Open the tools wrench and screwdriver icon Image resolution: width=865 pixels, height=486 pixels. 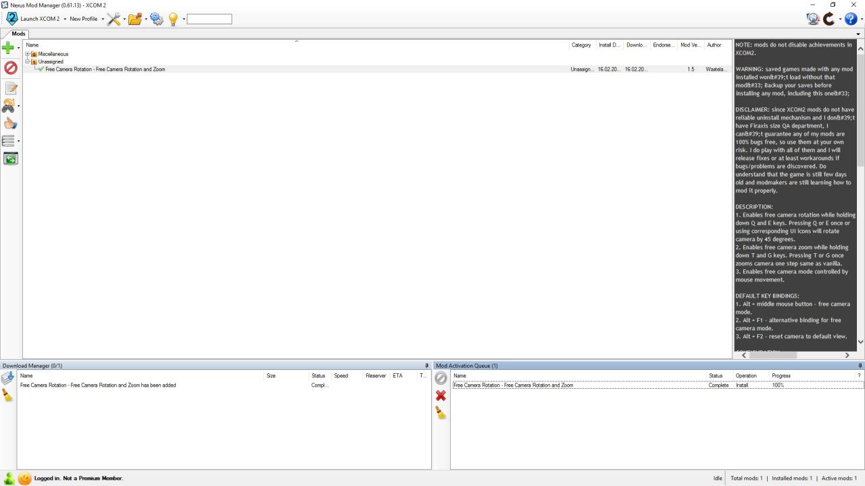114,19
